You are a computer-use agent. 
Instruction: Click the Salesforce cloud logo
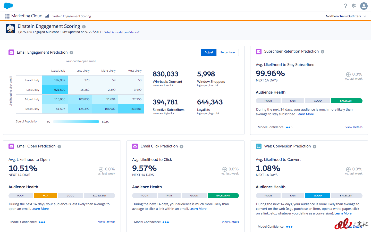[8, 6]
